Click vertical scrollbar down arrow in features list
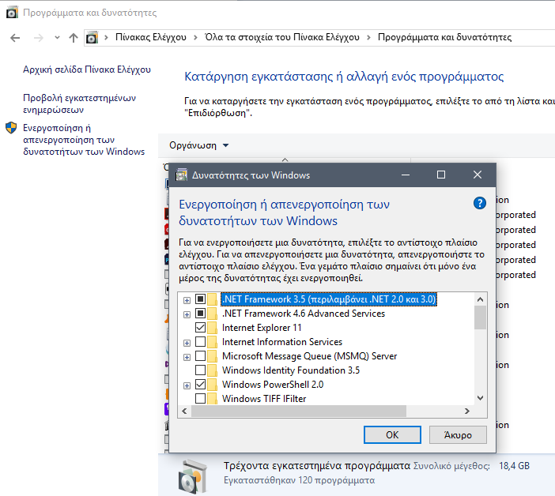The height and width of the screenshot is (496, 555). pos(481,398)
